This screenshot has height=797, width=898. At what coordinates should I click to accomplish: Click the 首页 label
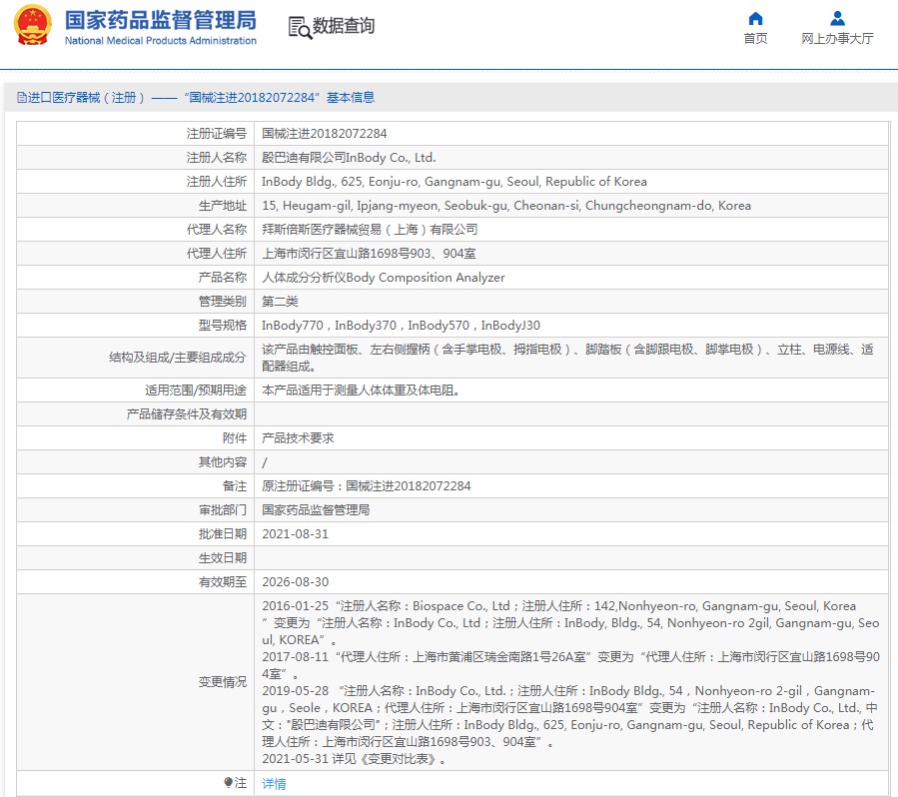755,38
